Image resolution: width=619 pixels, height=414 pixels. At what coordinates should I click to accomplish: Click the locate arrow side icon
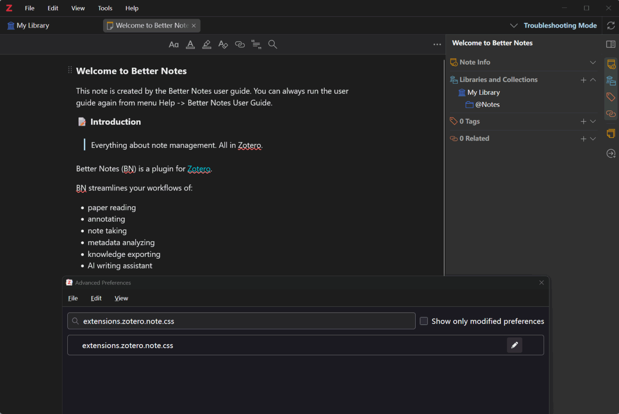(x=611, y=154)
